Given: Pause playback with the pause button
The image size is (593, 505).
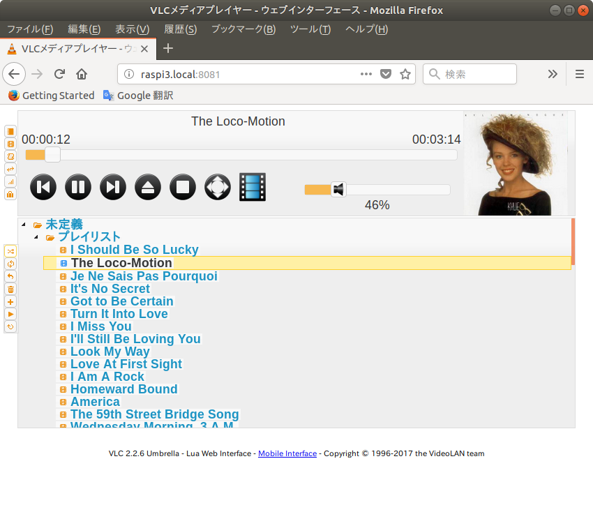Looking at the screenshot, I should click(x=78, y=187).
